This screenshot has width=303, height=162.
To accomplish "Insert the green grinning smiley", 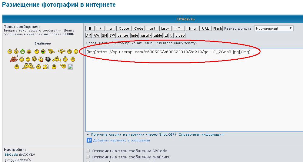I will click(23, 51).
